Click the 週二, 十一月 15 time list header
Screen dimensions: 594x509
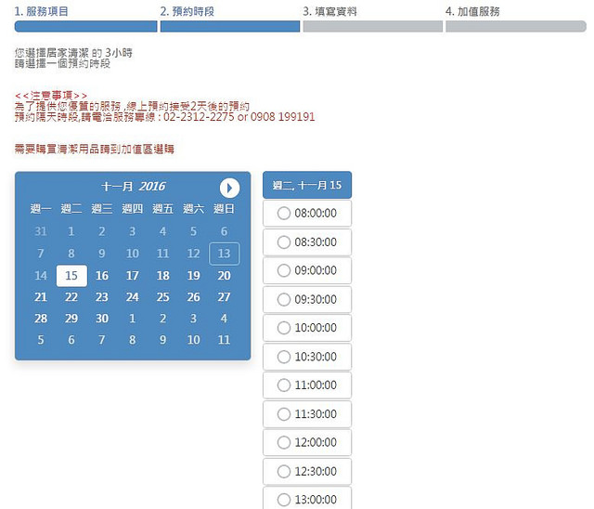point(307,185)
